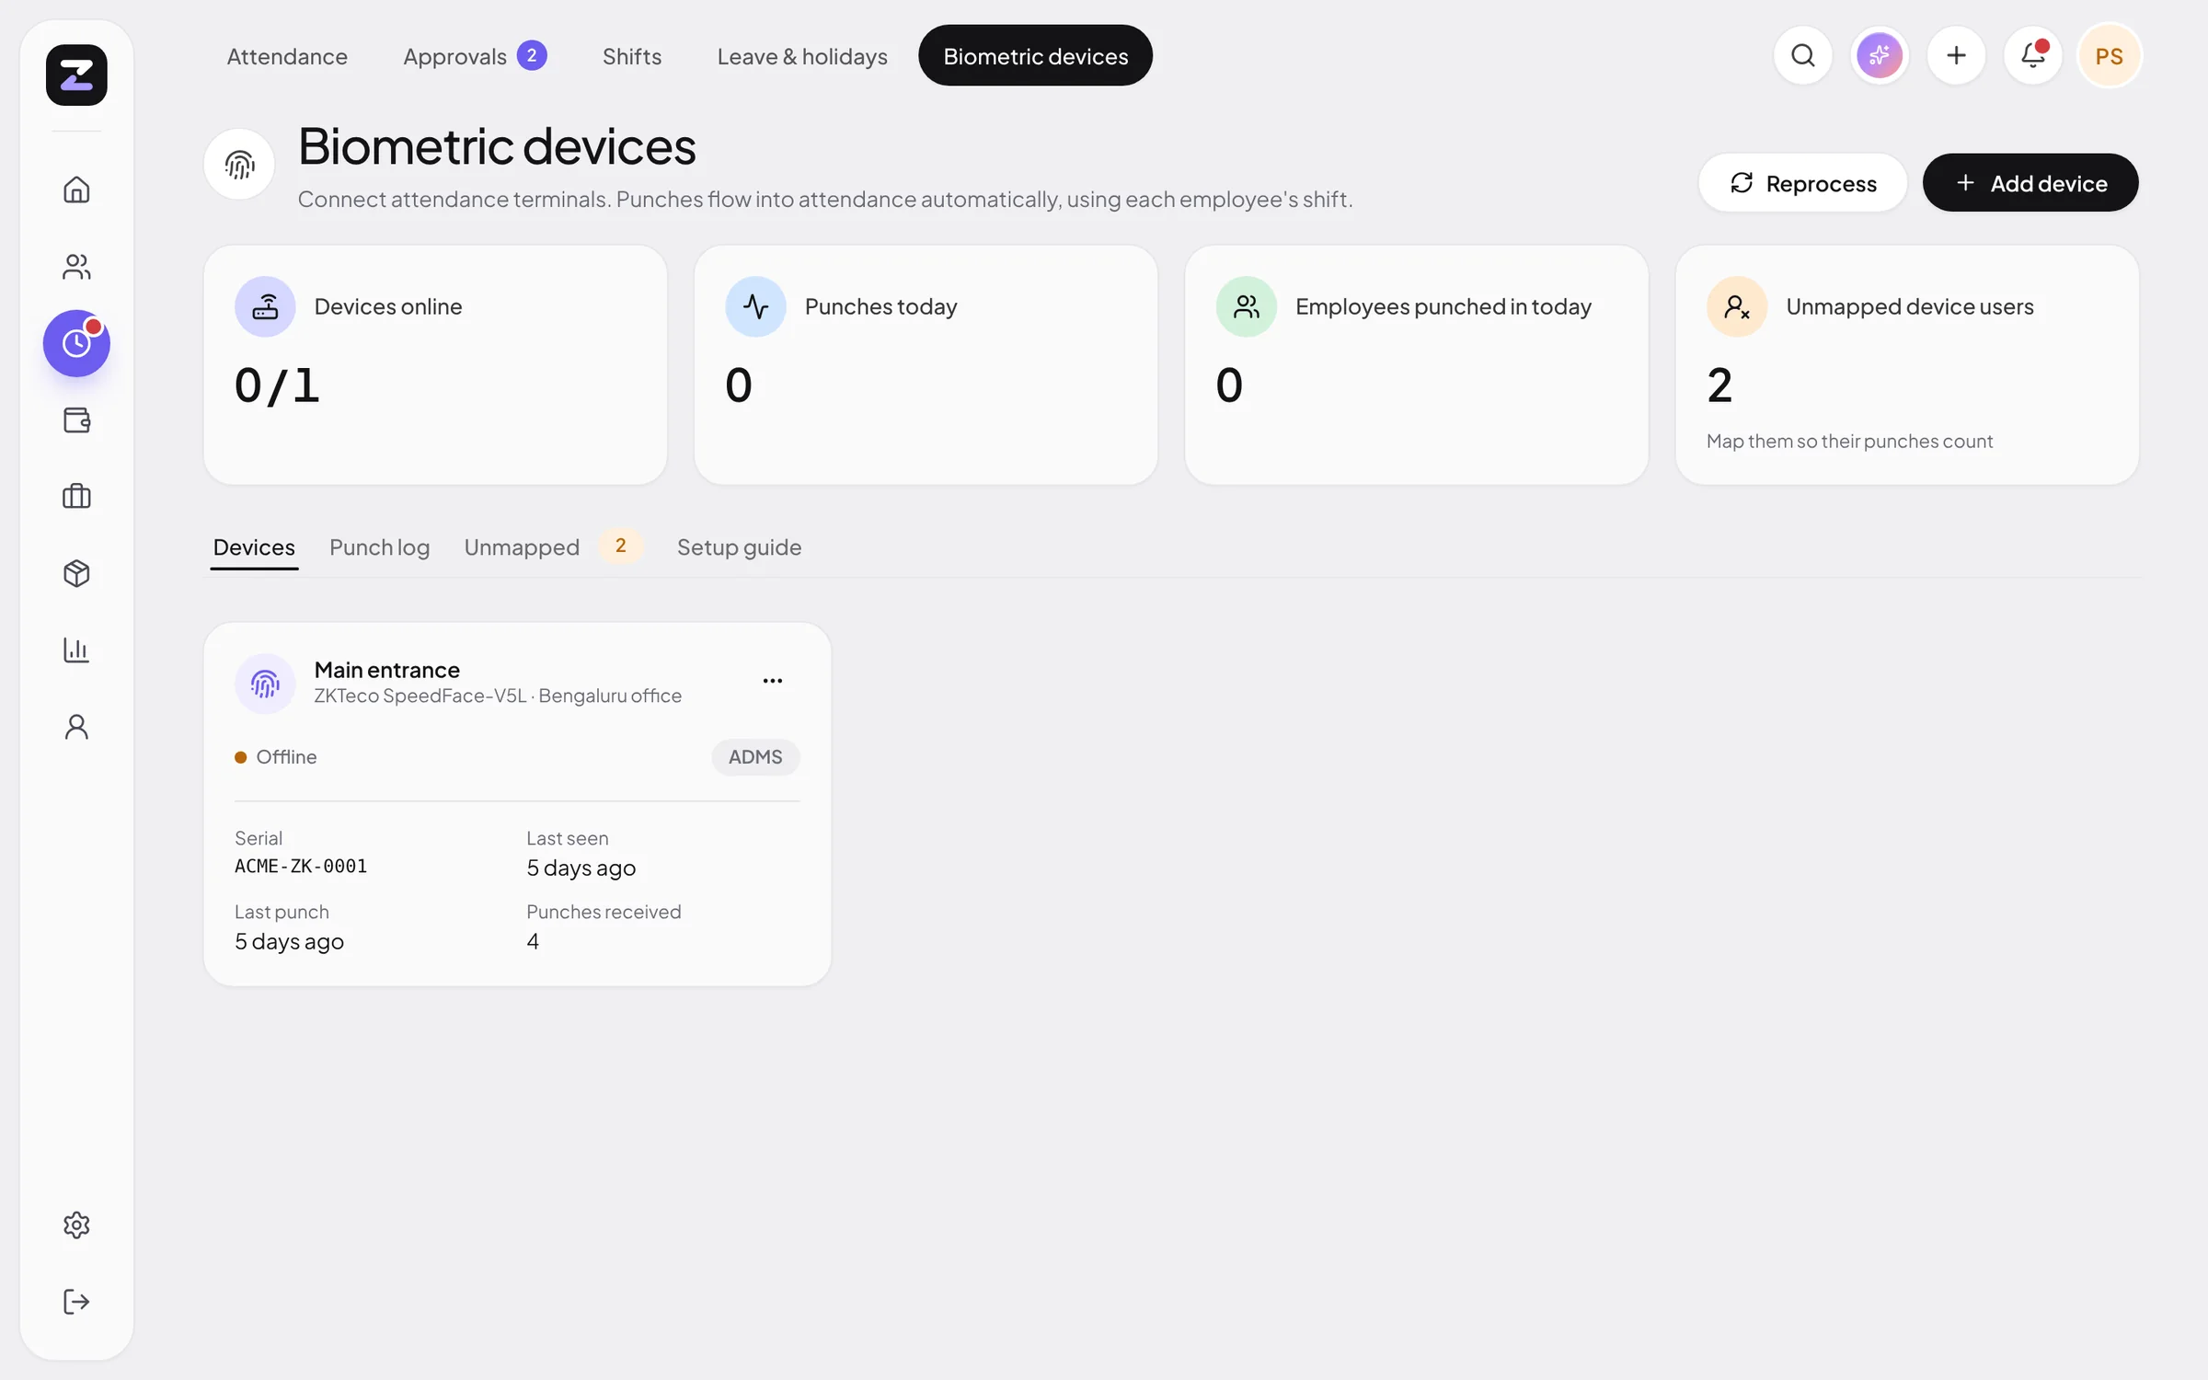Click the ADMS protocol badge

[755, 757]
